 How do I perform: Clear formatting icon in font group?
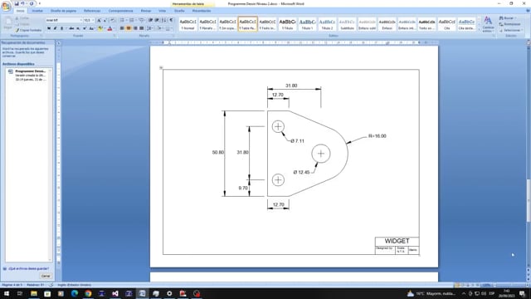[x=113, y=20]
